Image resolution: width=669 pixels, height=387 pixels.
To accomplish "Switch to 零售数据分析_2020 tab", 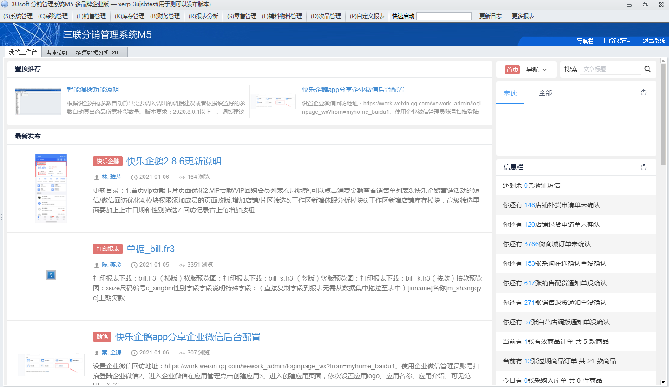I will pos(99,52).
